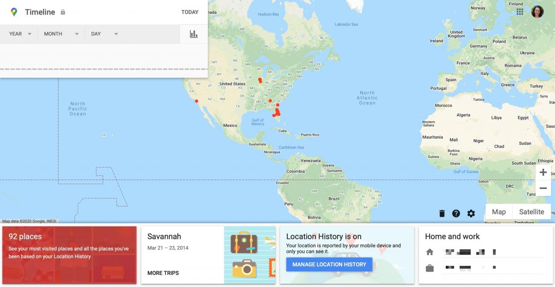Click the TODAY button

click(190, 12)
